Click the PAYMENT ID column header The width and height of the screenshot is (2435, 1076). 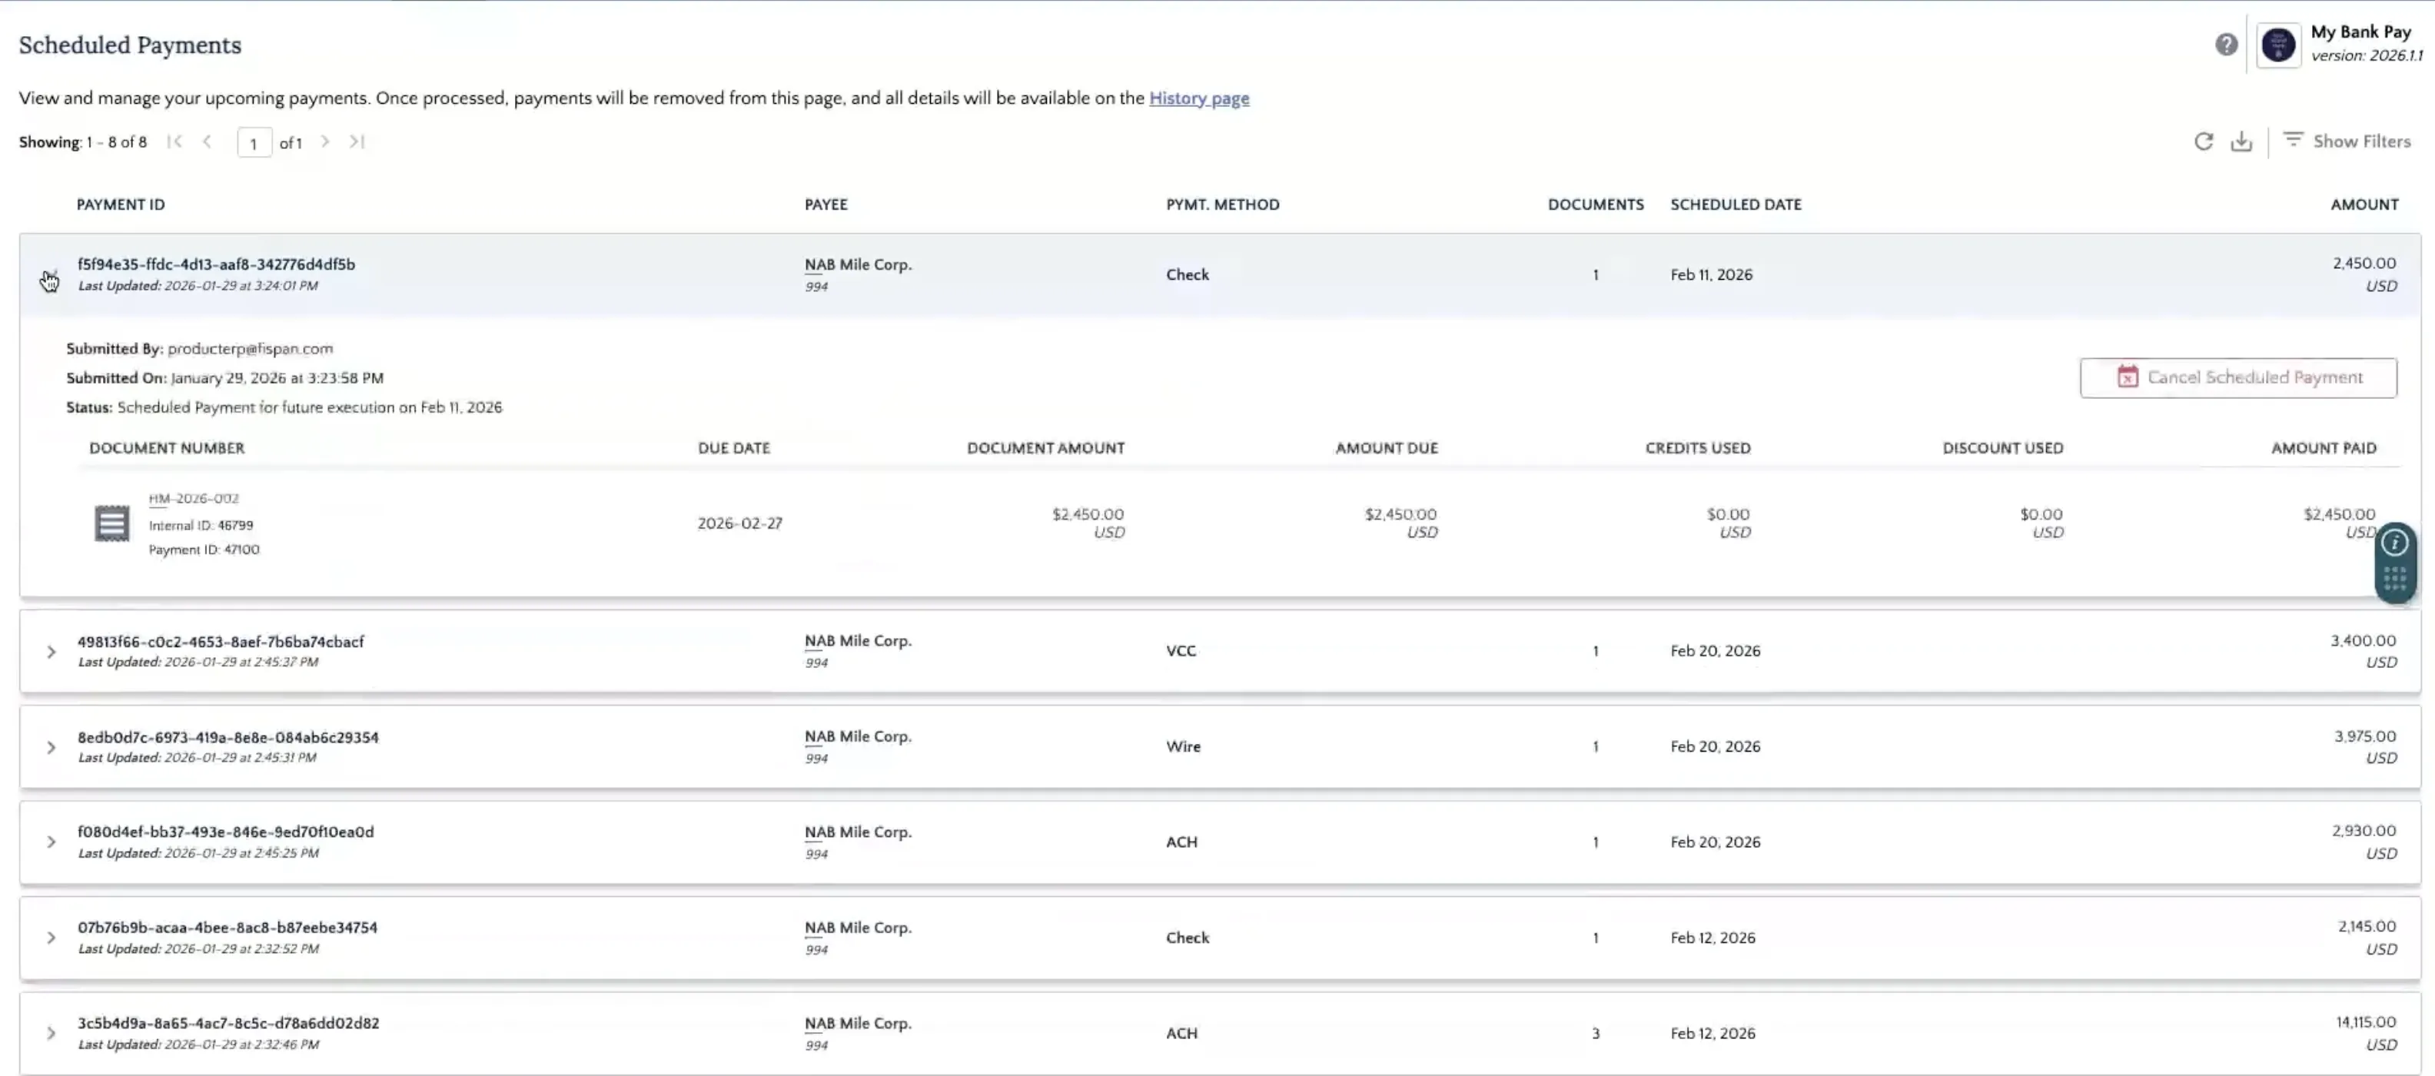pos(120,204)
